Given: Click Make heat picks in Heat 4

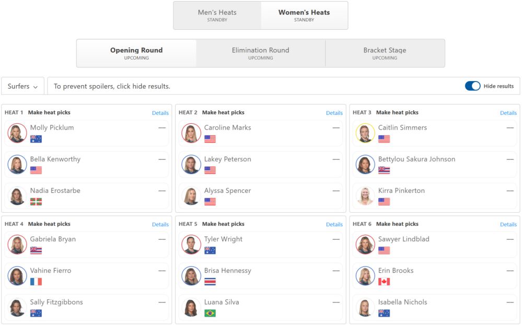Looking at the screenshot, I should [49, 224].
